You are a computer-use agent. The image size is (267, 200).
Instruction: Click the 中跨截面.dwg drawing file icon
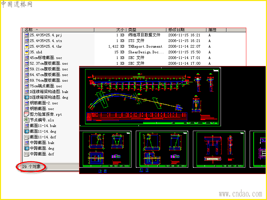[27, 148]
